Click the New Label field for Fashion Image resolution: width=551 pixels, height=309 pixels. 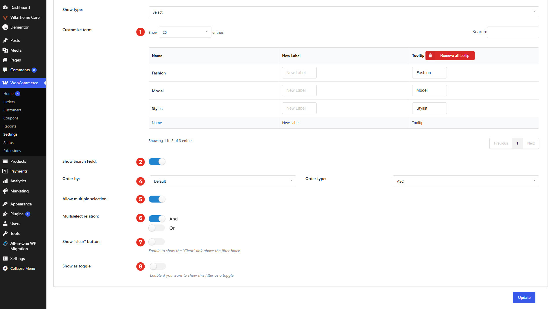(299, 73)
